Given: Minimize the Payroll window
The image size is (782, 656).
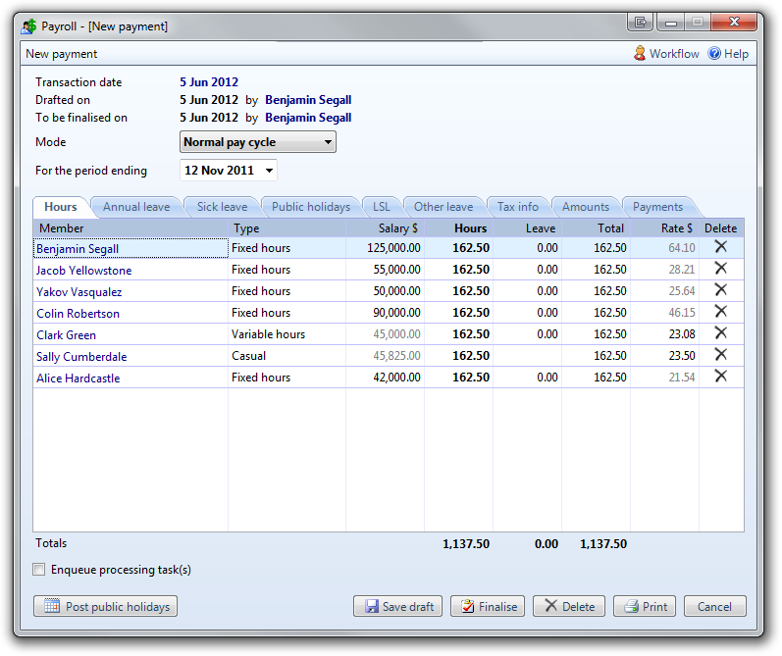Looking at the screenshot, I should pyautogui.click(x=671, y=22).
